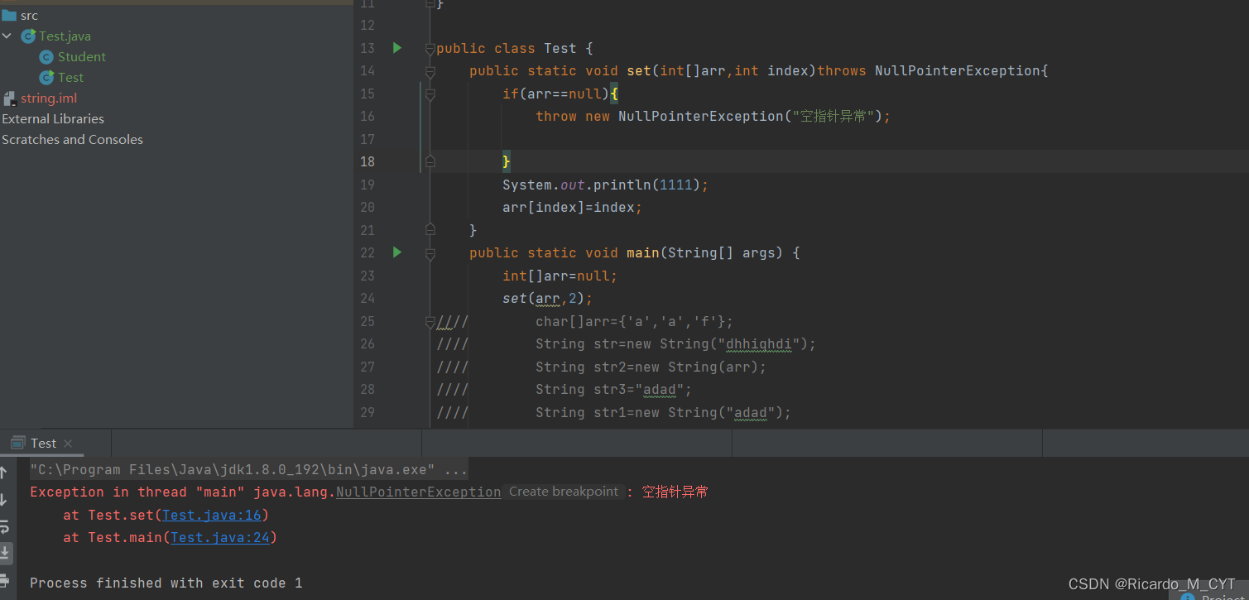Fold commented block at line 25
The image size is (1249, 600).
pyautogui.click(x=430, y=321)
